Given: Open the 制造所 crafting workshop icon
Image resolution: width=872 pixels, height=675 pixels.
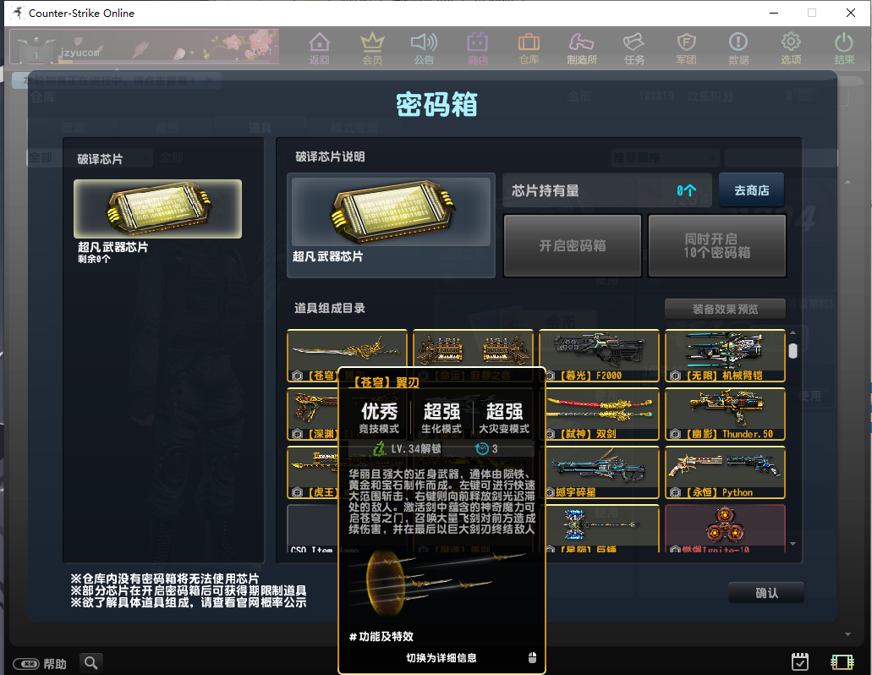Looking at the screenshot, I should click(x=582, y=47).
